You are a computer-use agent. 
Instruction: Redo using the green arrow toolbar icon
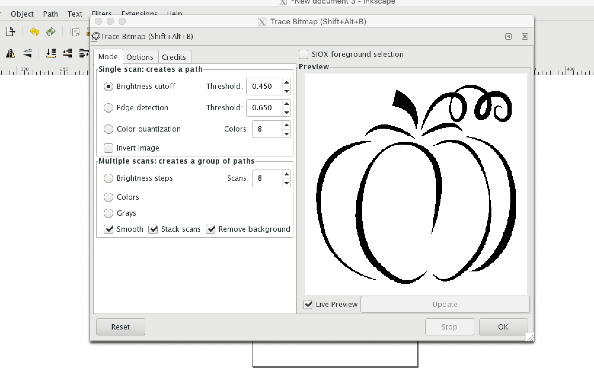click(x=50, y=32)
